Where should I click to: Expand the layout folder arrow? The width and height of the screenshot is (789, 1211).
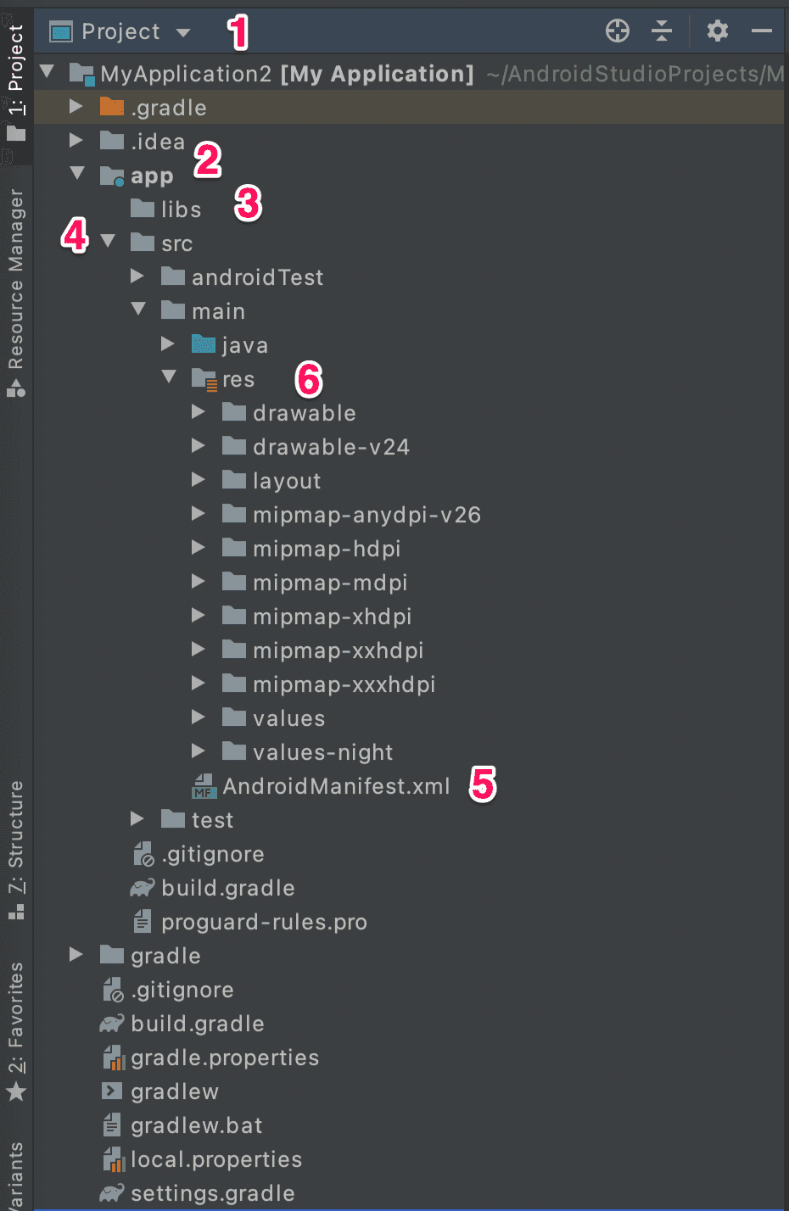point(199,480)
